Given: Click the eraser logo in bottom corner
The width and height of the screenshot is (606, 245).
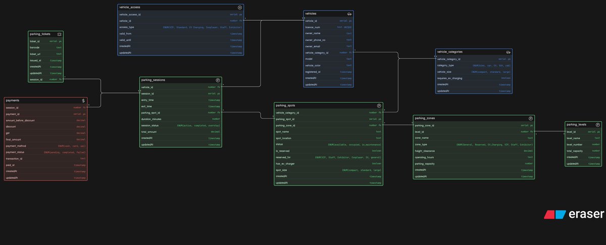Looking at the screenshot, I should pos(574,214).
